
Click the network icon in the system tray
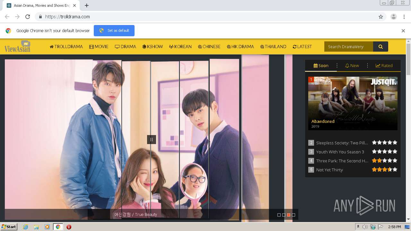click(373, 227)
